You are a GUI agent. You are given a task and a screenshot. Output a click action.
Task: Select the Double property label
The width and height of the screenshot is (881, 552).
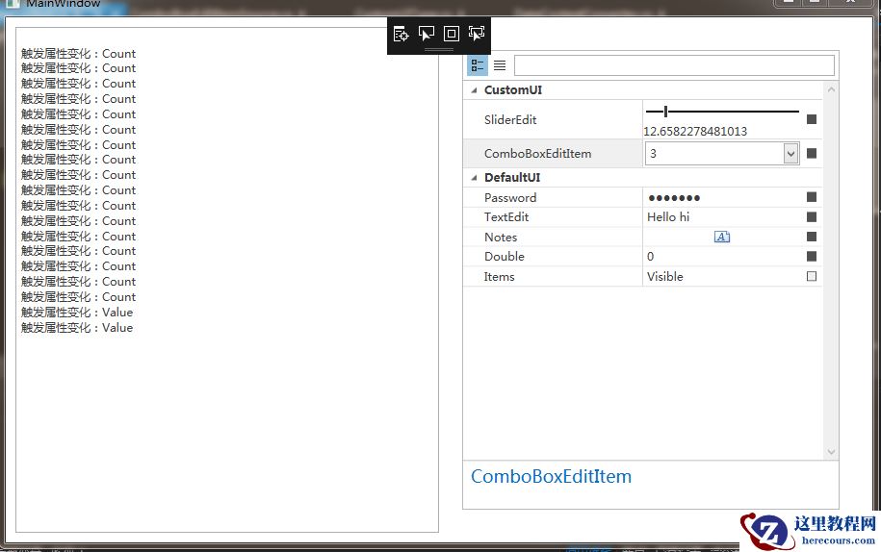(x=504, y=257)
